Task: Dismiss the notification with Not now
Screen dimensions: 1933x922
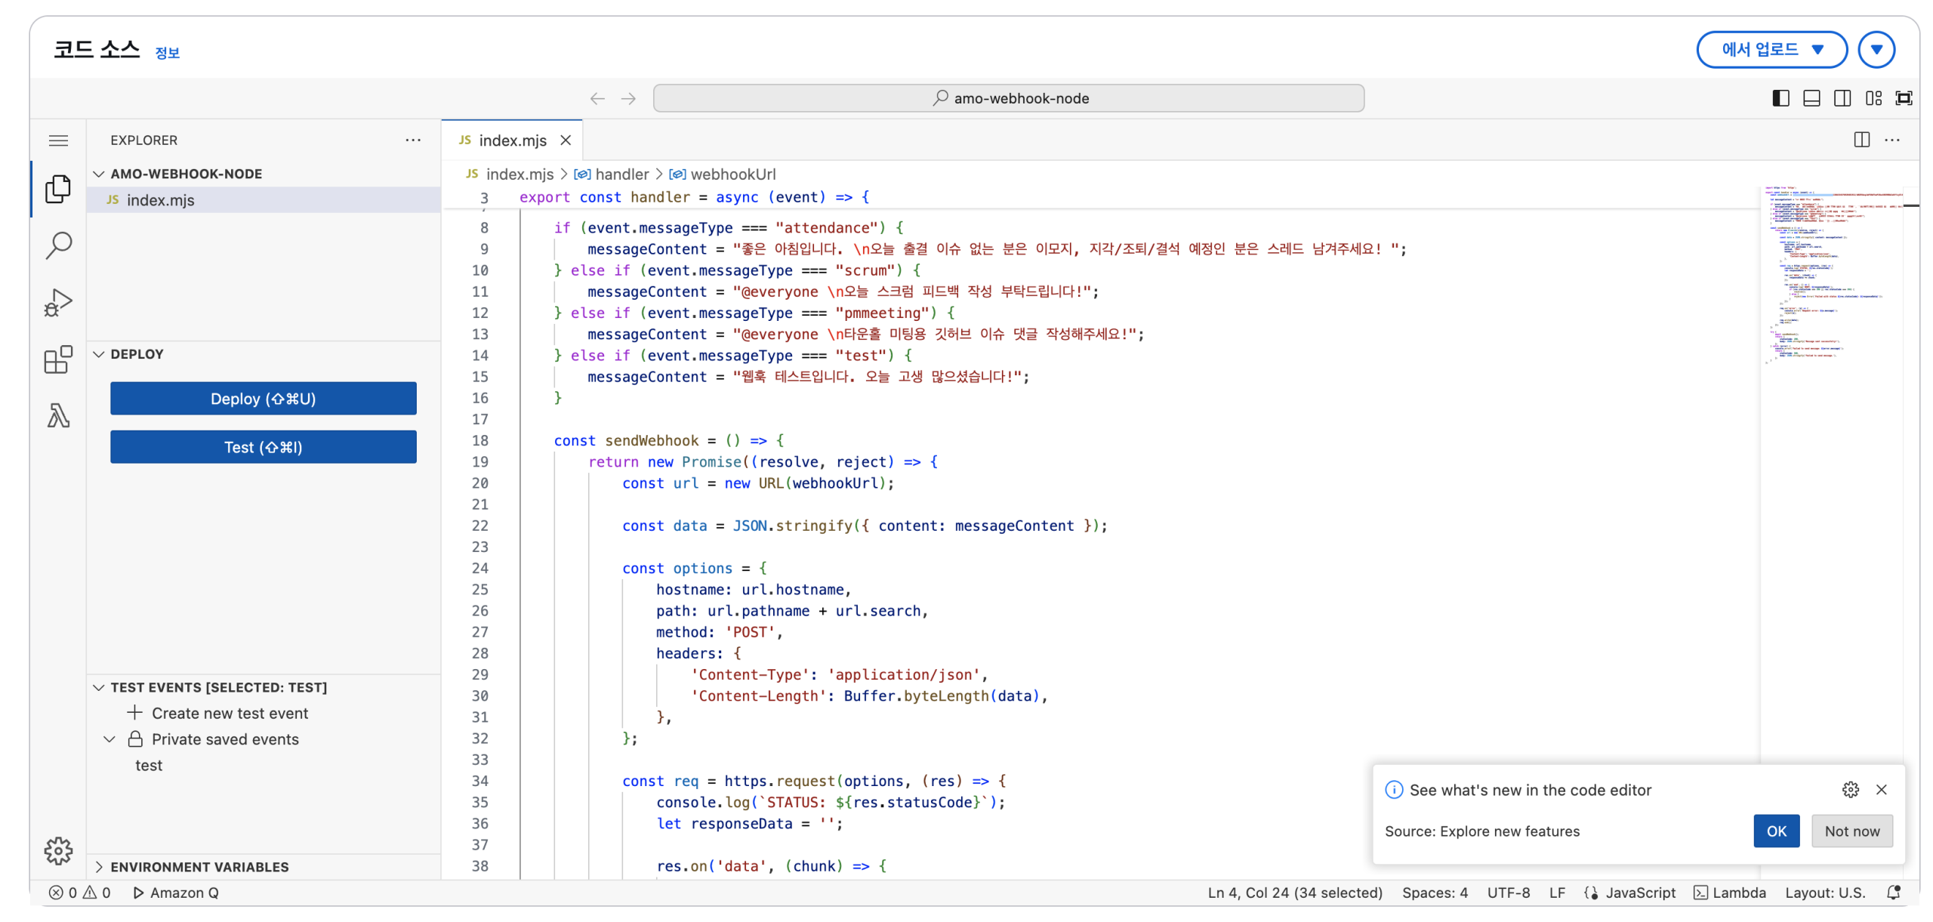Action: (x=1851, y=831)
